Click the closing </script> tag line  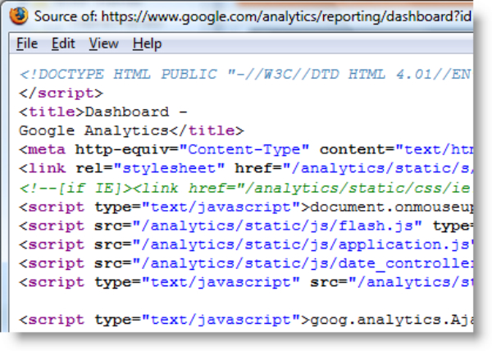61,93
